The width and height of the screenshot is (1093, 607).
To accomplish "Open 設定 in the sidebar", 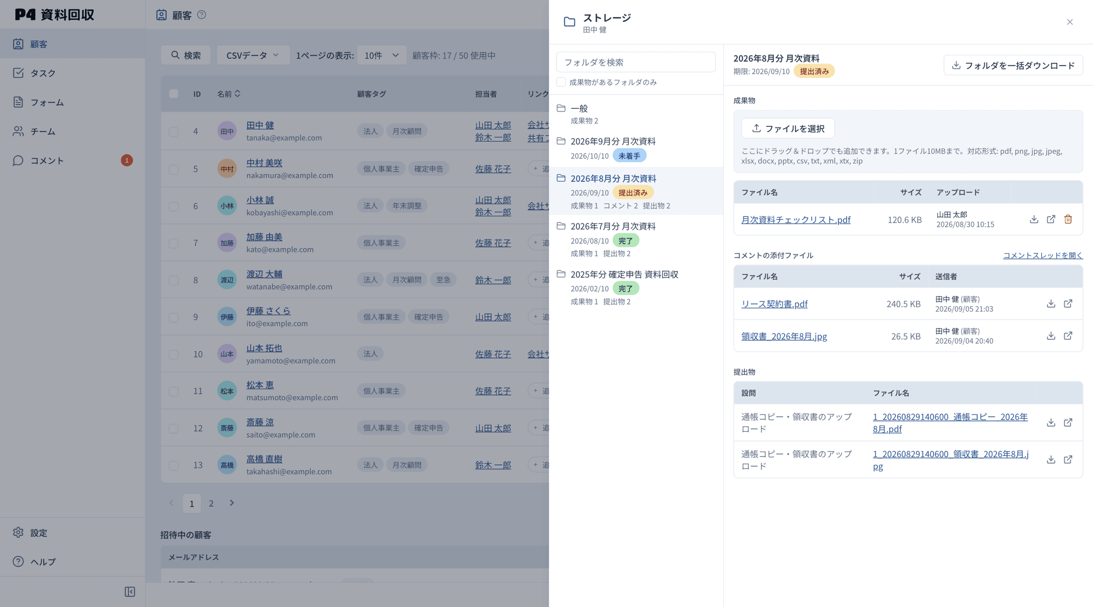I will 73,532.
